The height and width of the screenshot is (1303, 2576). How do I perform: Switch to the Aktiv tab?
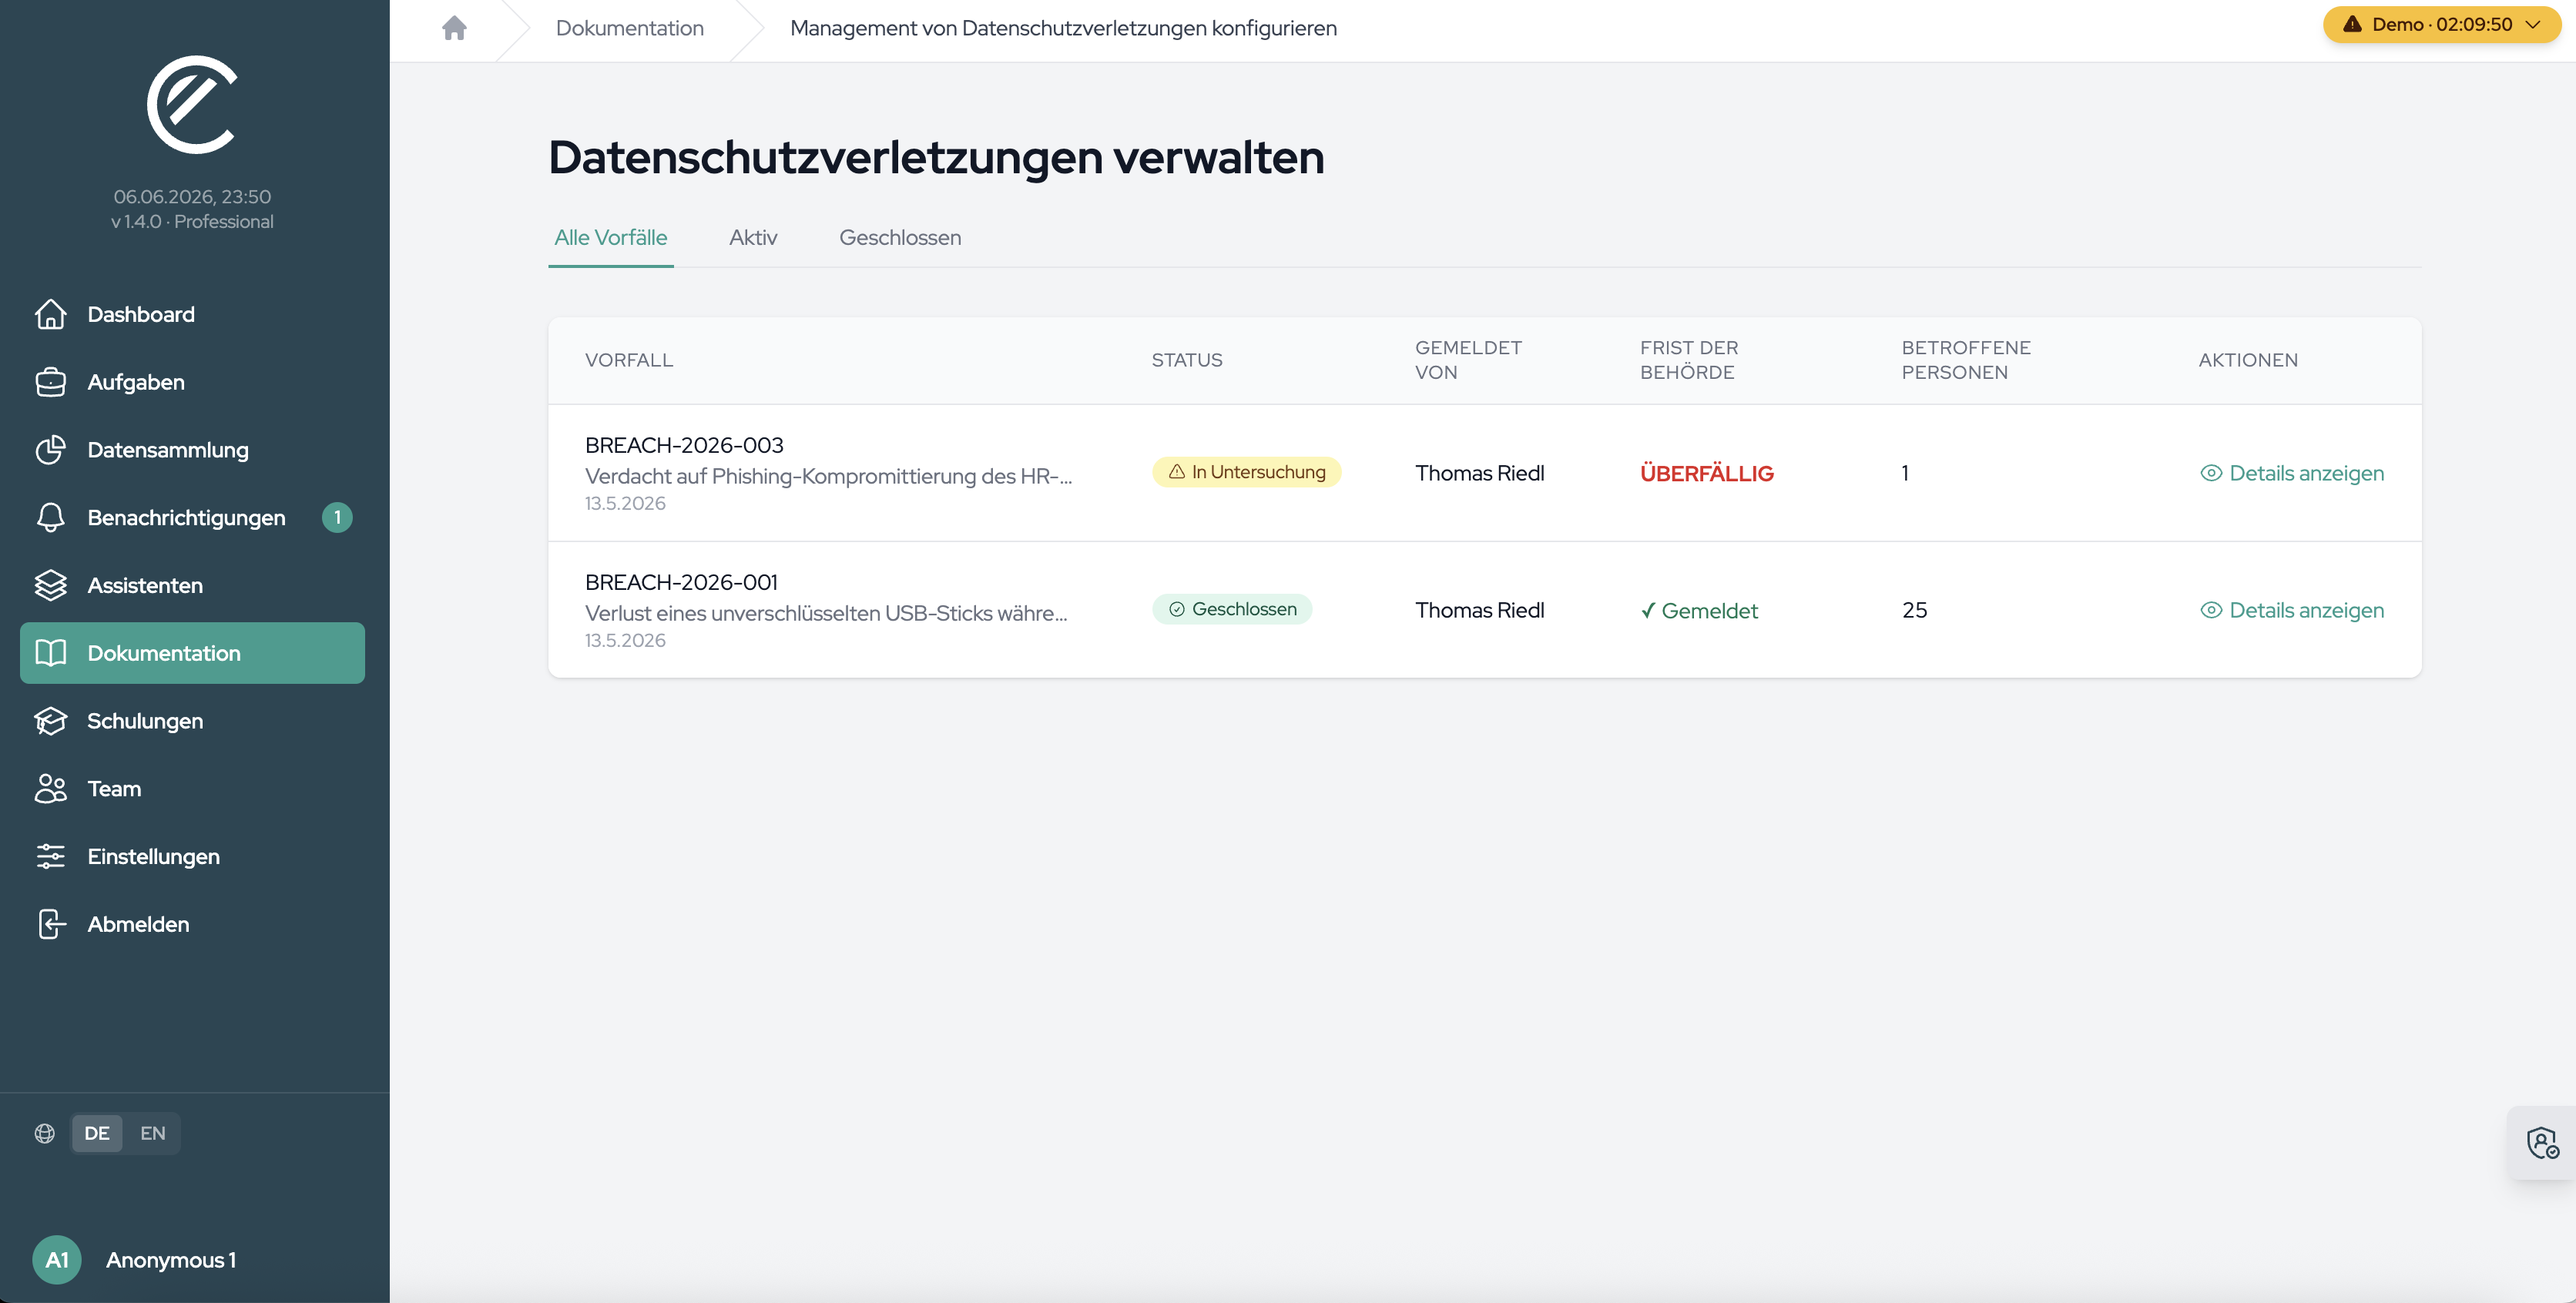pos(753,238)
